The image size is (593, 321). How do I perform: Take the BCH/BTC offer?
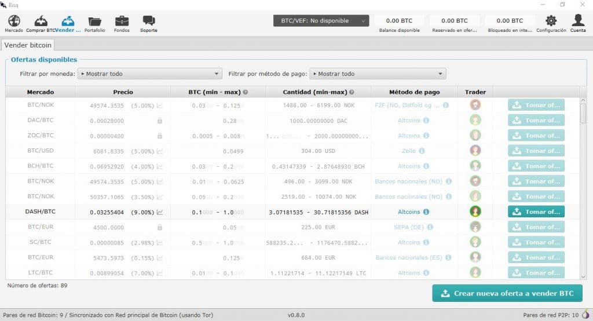tap(536, 166)
